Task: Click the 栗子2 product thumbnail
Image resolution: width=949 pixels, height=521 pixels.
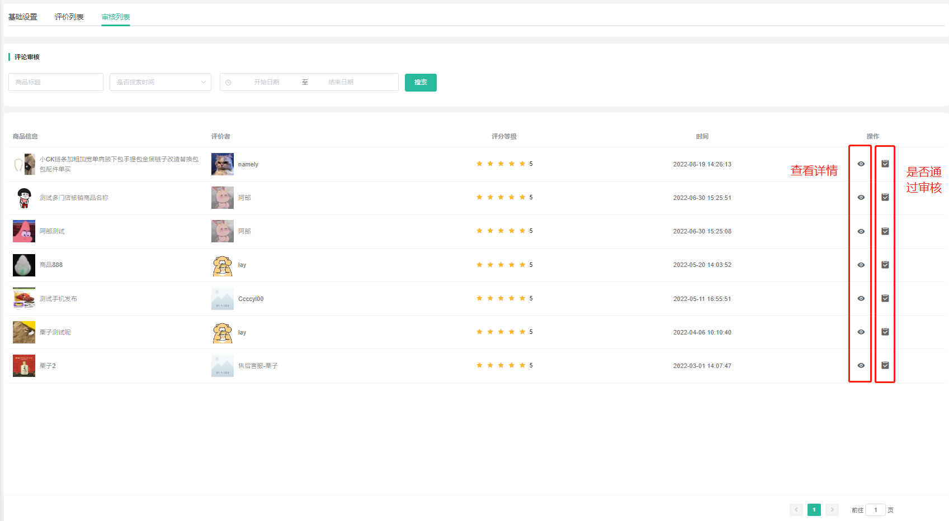Action: (x=24, y=366)
